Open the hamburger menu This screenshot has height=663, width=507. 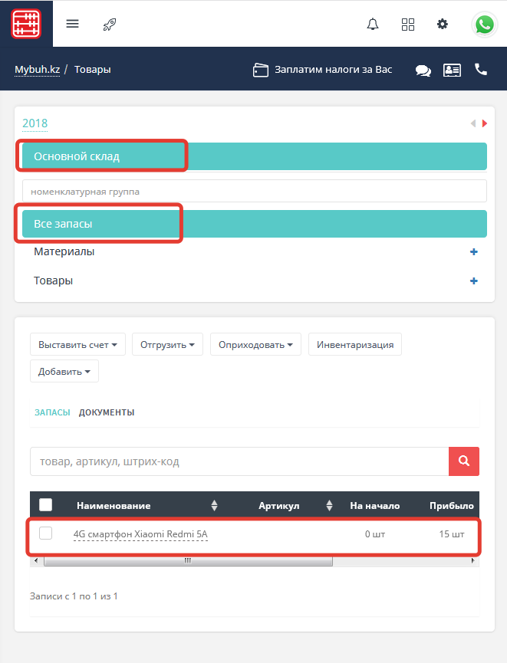[72, 24]
